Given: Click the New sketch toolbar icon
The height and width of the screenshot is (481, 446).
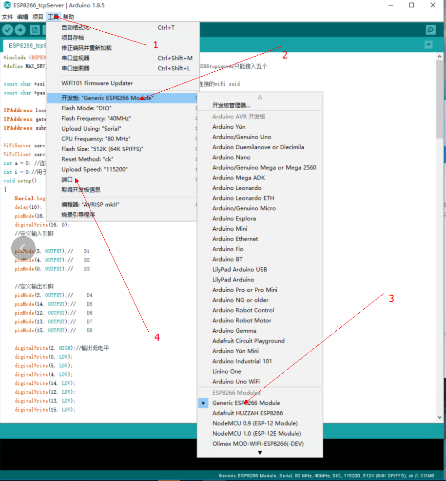Looking at the screenshot, I should (x=35, y=30).
